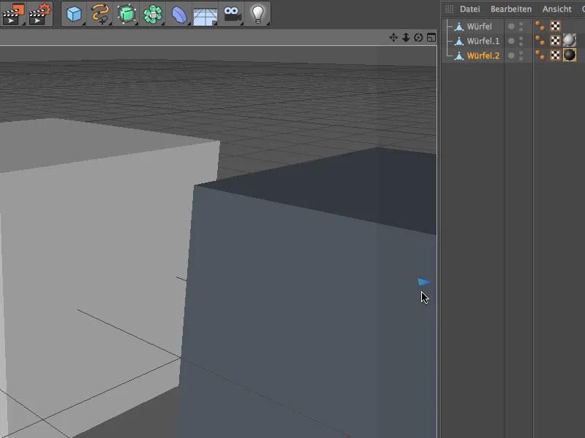This screenshot has height=438, width=585.
Task: Toggle Würfel.2 editor and render visibility dots
Action: (521, 55)
